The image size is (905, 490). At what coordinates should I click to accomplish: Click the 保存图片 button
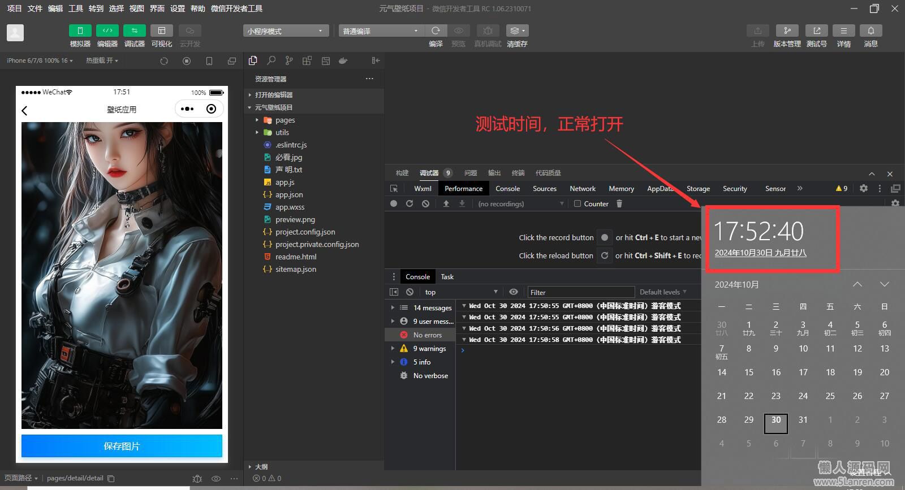[122, 446]
